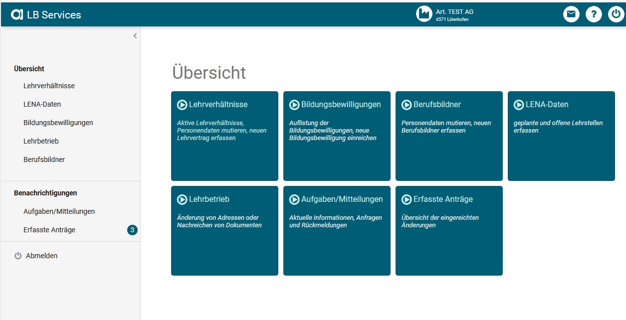Click play icon on LENA-Daten tile
The image size is (626, 320).
(x=519, y=105)
